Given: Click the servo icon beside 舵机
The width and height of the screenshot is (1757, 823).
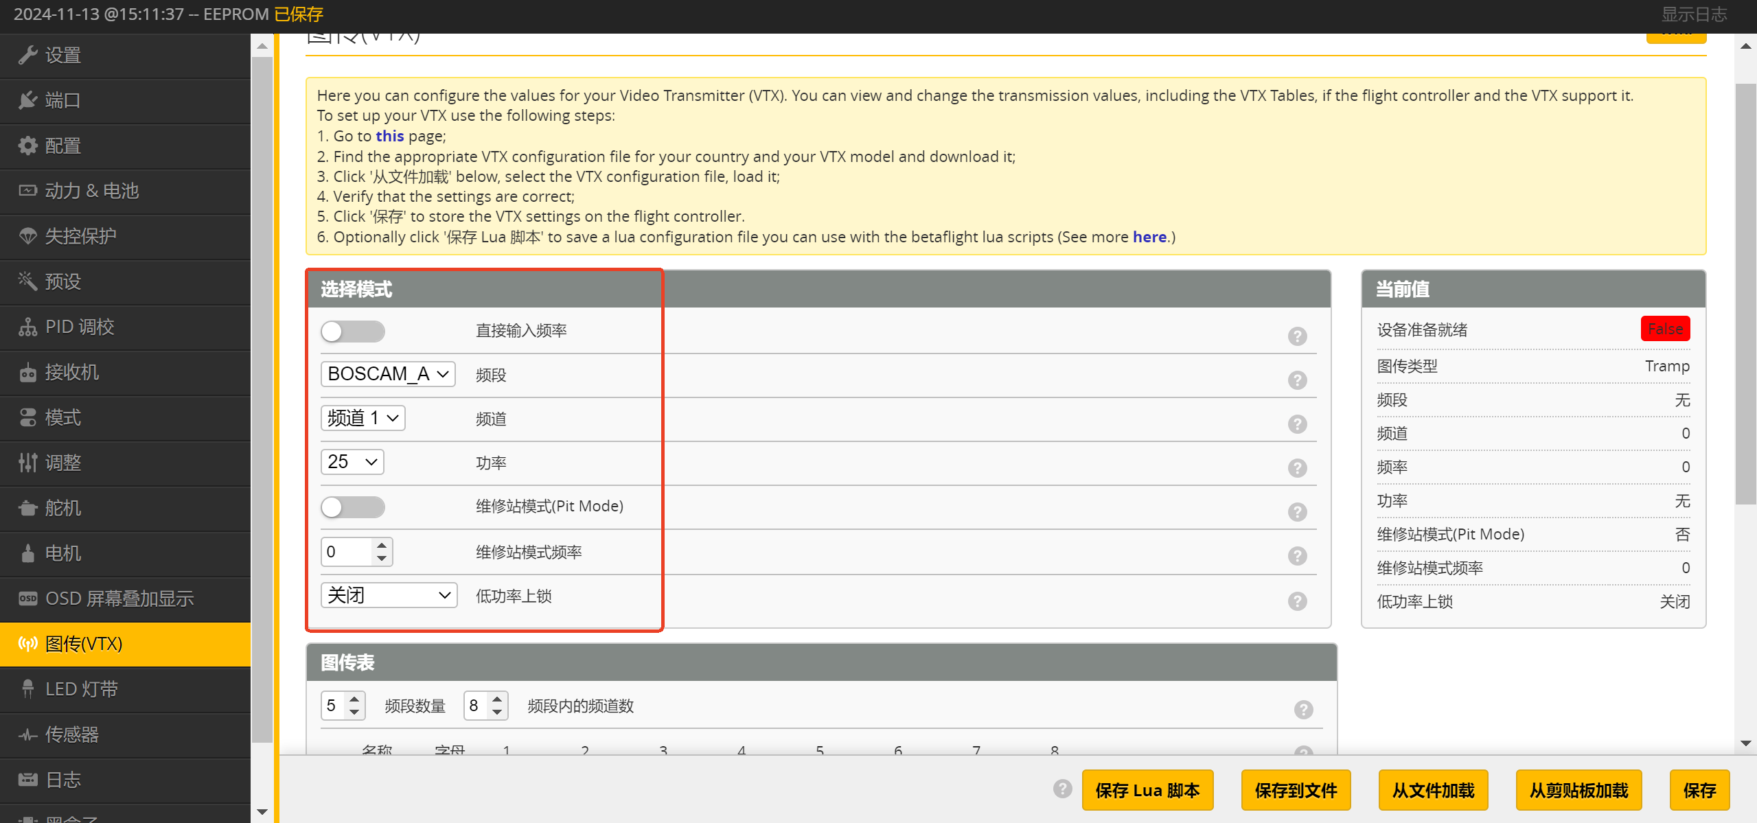Looking at the screenshot, I should [27, 508].
